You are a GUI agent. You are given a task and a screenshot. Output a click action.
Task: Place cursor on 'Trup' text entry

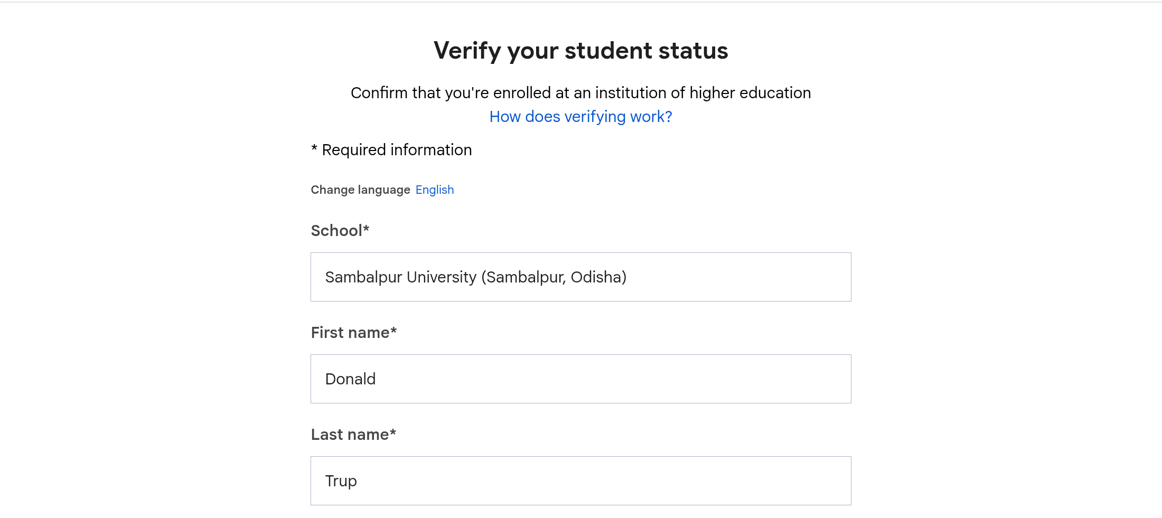click(341, 481)
